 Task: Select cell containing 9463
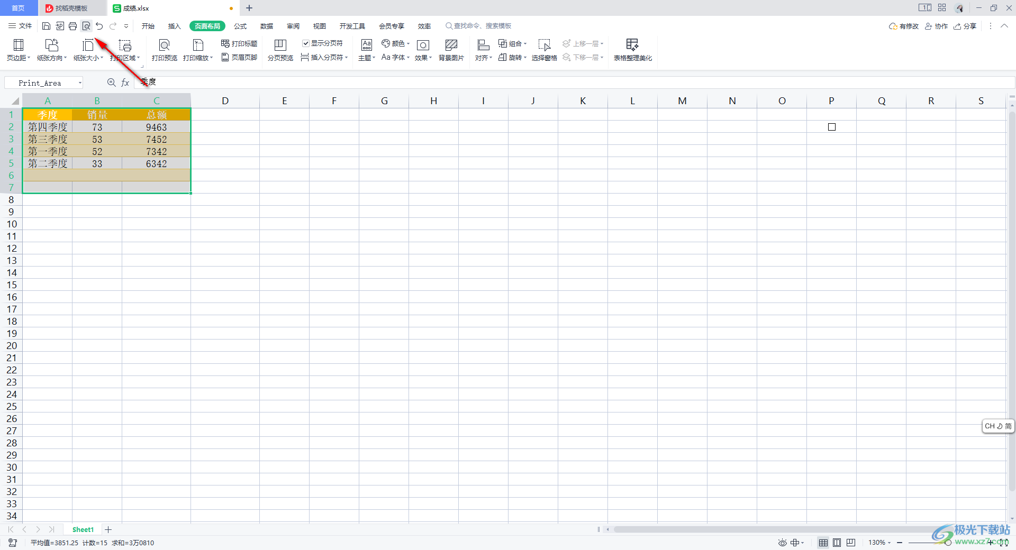pos(157,127)
